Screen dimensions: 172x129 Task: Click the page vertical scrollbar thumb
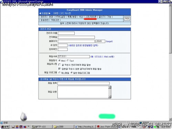170,30
